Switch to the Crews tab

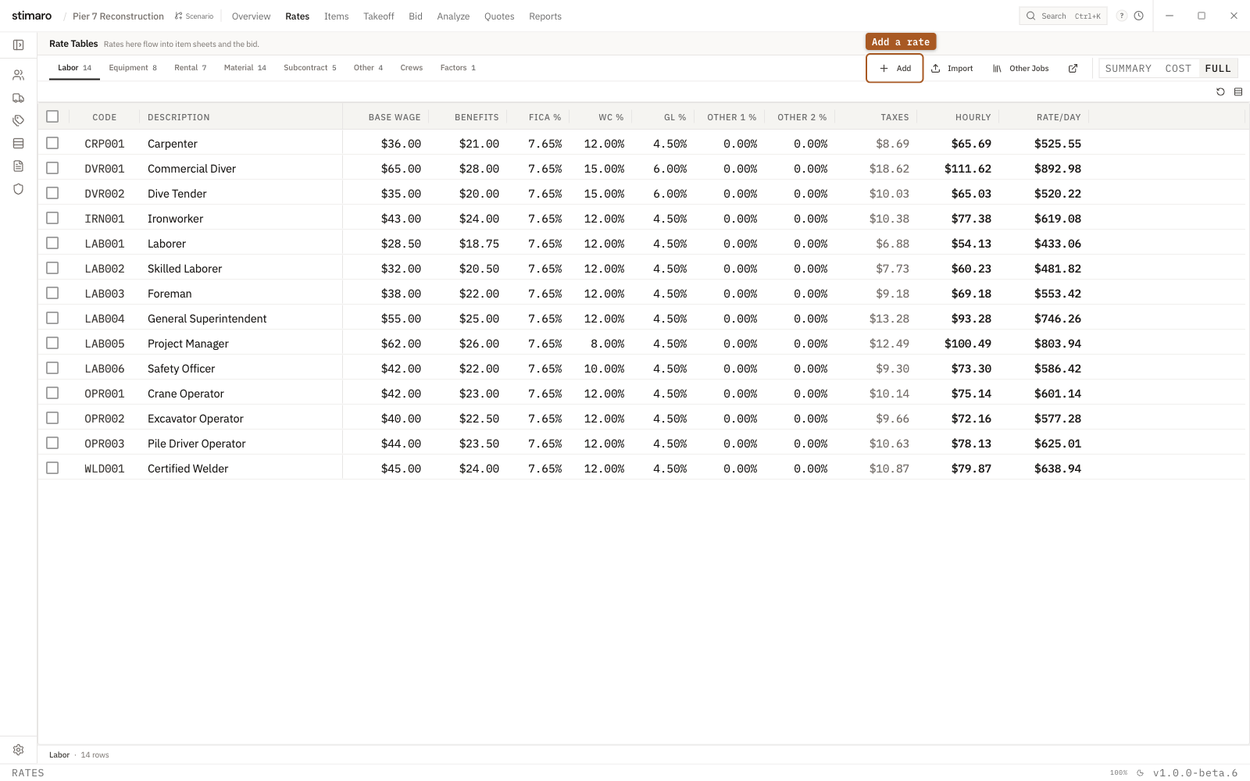pyautogui.click(x=412, y=68)
